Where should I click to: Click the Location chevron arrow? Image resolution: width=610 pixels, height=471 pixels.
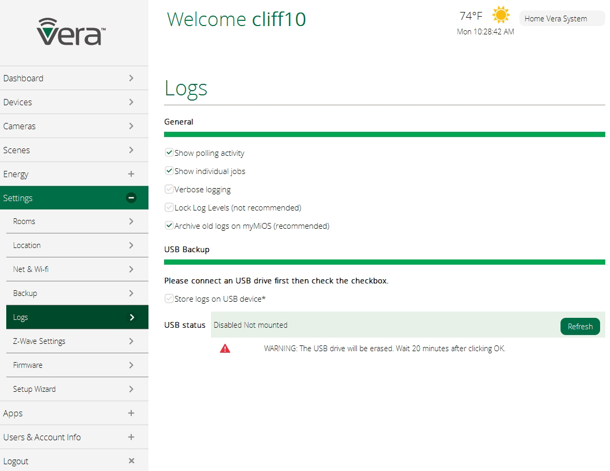coord(131,245)
